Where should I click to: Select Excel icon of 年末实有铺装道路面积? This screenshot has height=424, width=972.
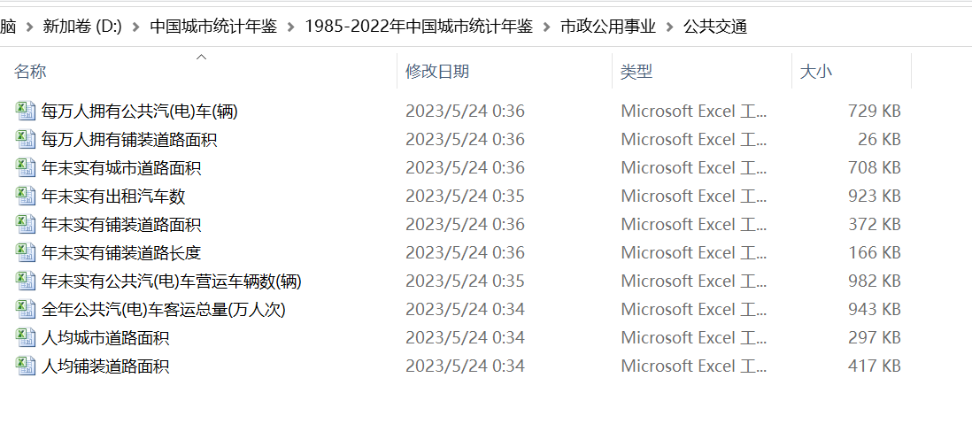25,224
